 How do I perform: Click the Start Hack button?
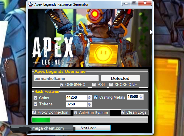tap(92, 128)
